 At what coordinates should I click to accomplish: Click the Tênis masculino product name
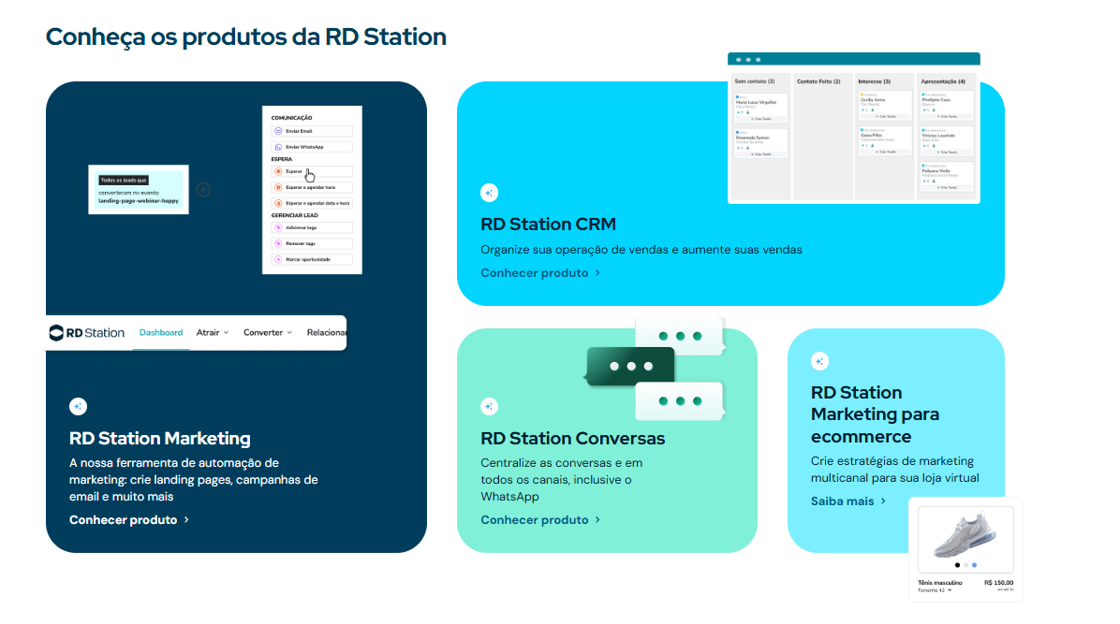(x=940, y=583)
